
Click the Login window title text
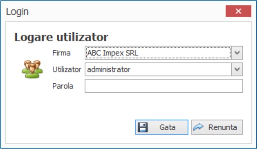(17, 12)
